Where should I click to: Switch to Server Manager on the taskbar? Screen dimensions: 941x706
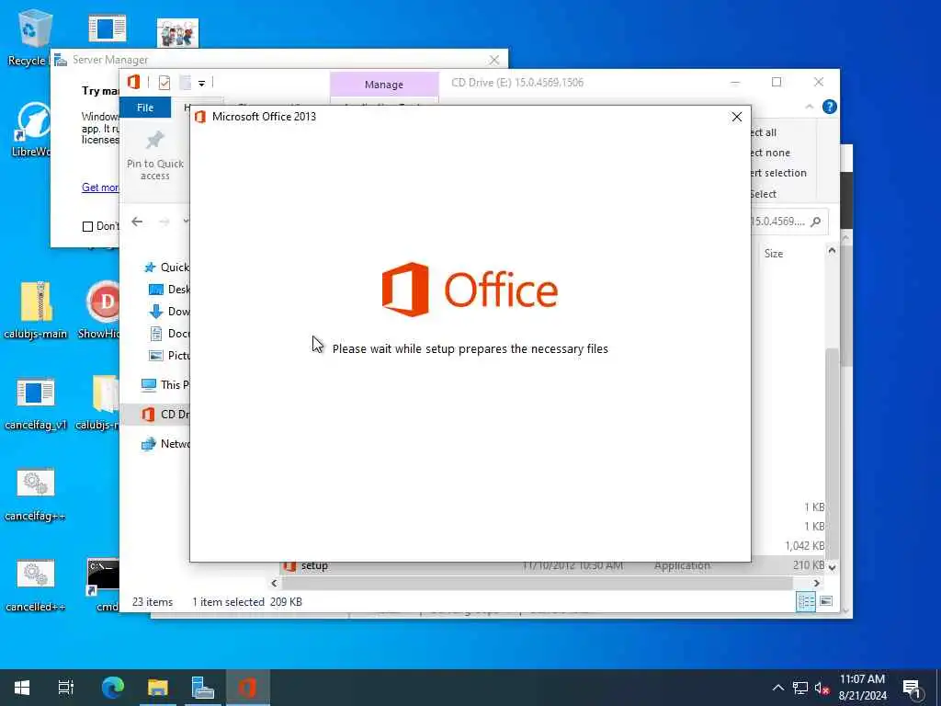click(x=203, y=688)
